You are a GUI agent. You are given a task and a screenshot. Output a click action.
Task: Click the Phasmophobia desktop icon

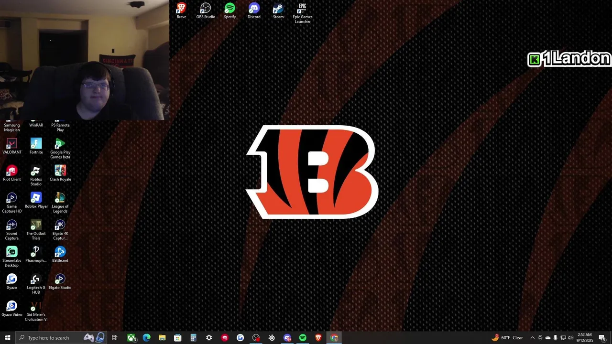[36, 255]
